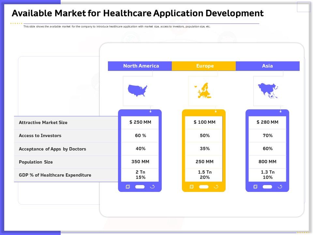The width and height of the screenshot is (313, 235).
Task: Tap back arrow on Asia phone
Action: pyautogui.click(x=280, y=187)
